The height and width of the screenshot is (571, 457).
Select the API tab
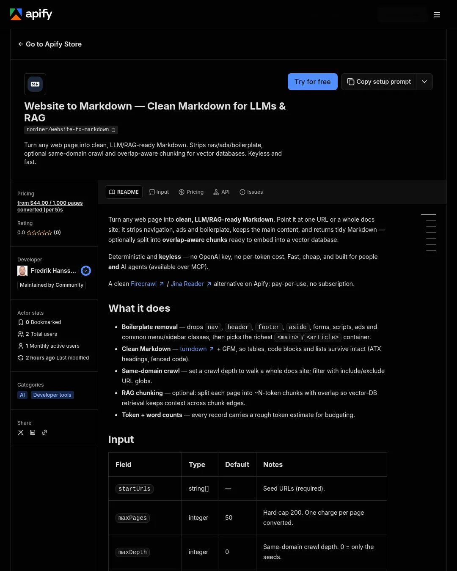coord(222,192)
